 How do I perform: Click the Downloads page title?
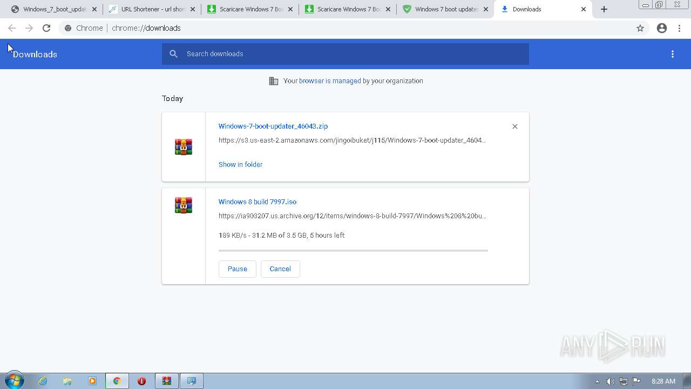point(35,54)
